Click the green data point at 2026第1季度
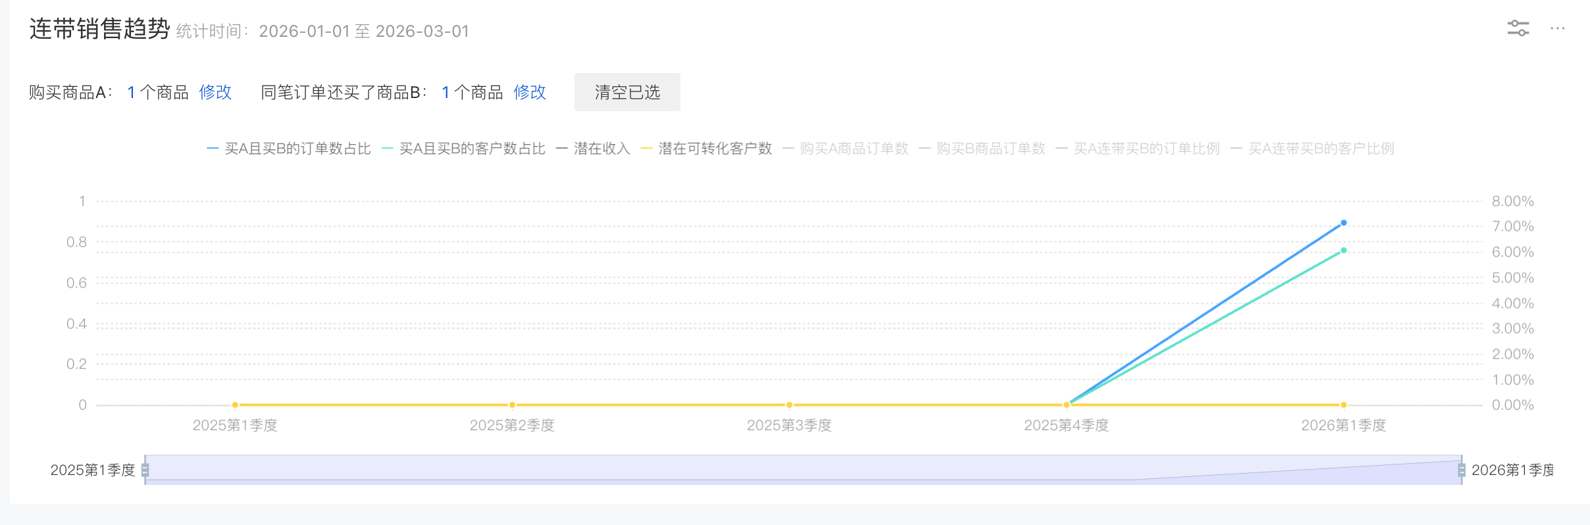1590x525 pixels. pyautogui.click(x=1343, y=251)
